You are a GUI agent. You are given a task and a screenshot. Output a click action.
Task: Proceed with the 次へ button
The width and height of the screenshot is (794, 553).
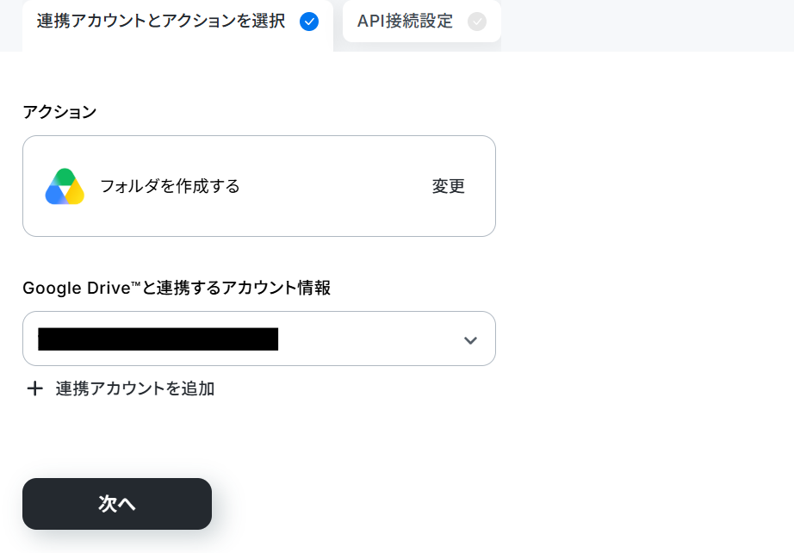click(x=117, y=504)
